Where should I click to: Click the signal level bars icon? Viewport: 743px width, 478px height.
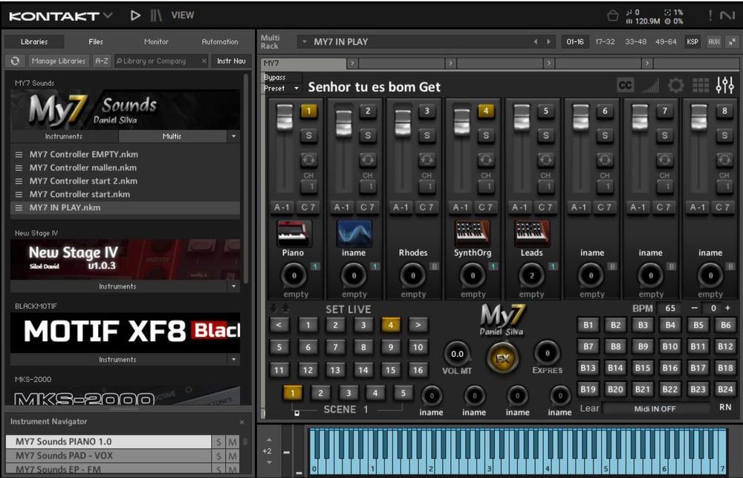coord(651,85)
